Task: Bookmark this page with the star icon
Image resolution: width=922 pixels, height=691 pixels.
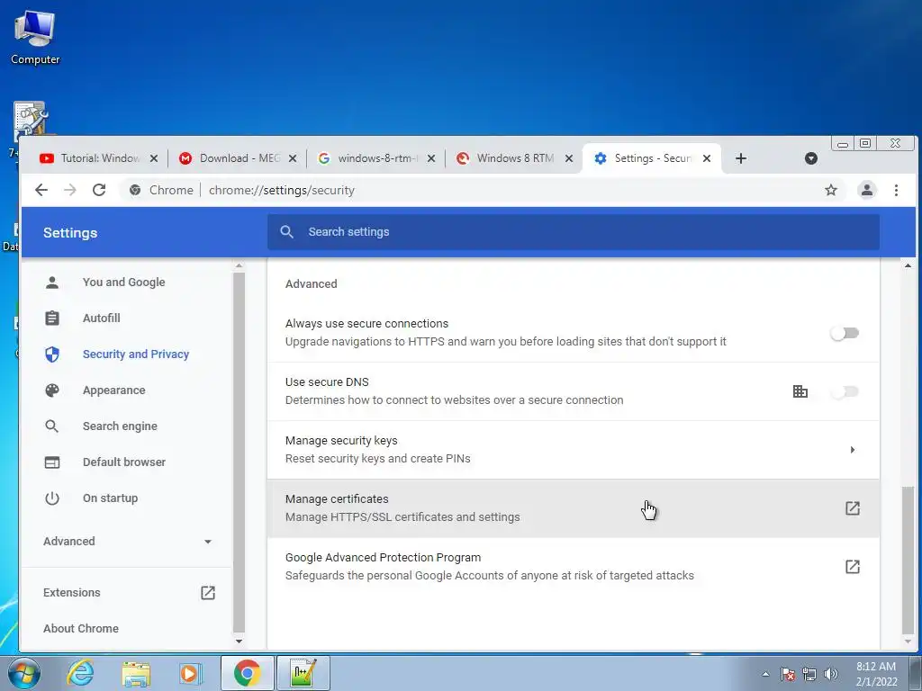Action: [x=830, y=190]
